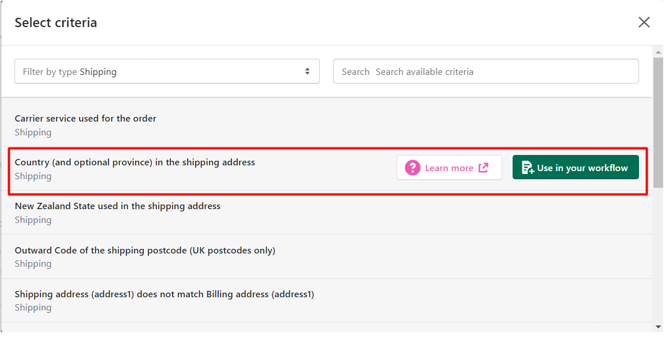Select Carrier service used for the order
Screen dimensions: 665x337
click(x=327, y=126)
